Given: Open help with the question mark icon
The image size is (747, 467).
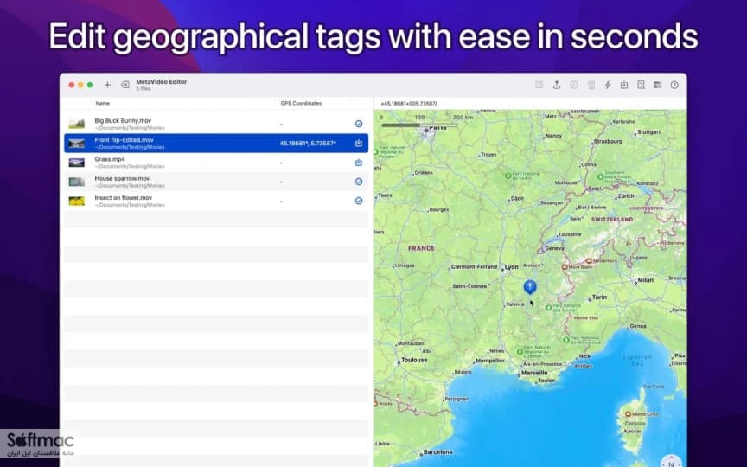Looking at the screenshot, I should 674,85.
